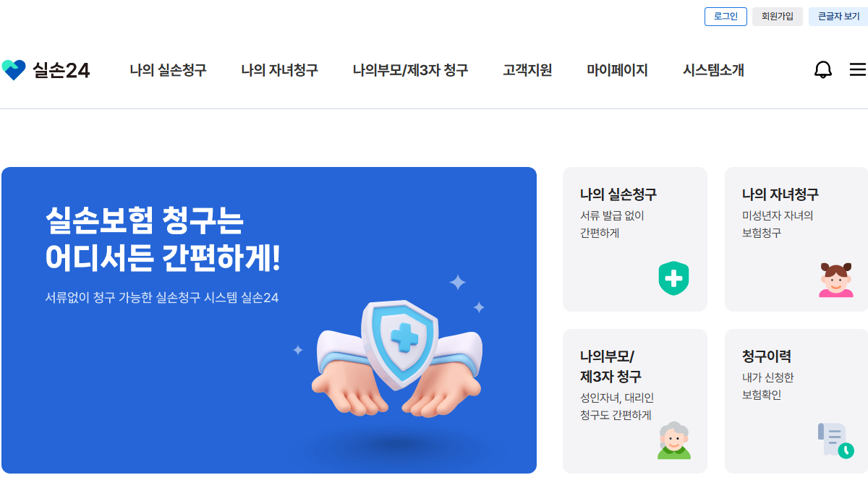Select the 나의 실손청구 card title
Screen dimensions: 868x488
click(618, 194)
